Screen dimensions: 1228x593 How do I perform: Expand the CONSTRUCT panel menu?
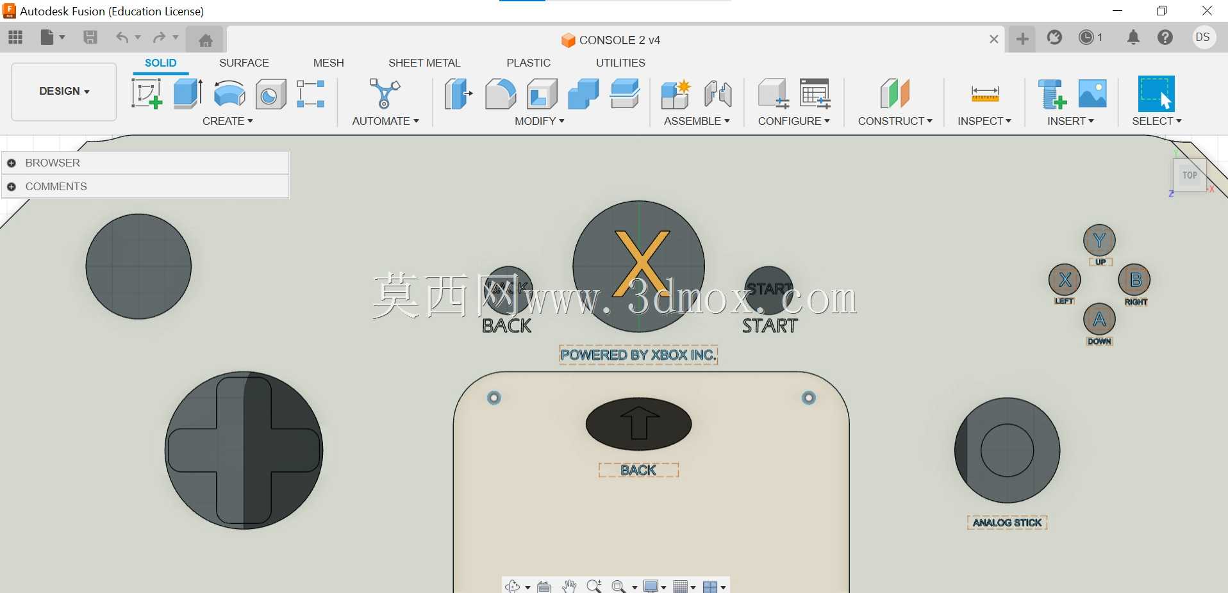point(895,121)
